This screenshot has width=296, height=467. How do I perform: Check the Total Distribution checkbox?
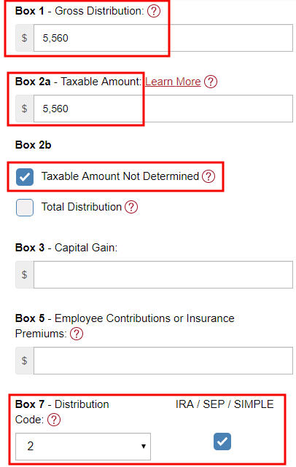point(25,208)
